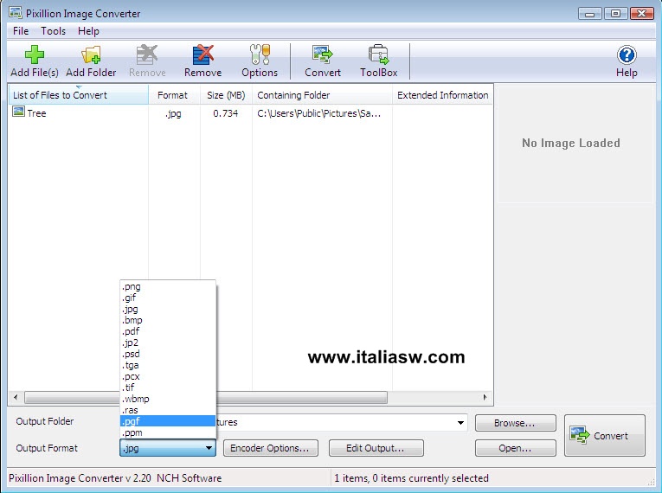662x493 pixels.
Task: Click the Containing Folder column header
Action: point(322,95)
